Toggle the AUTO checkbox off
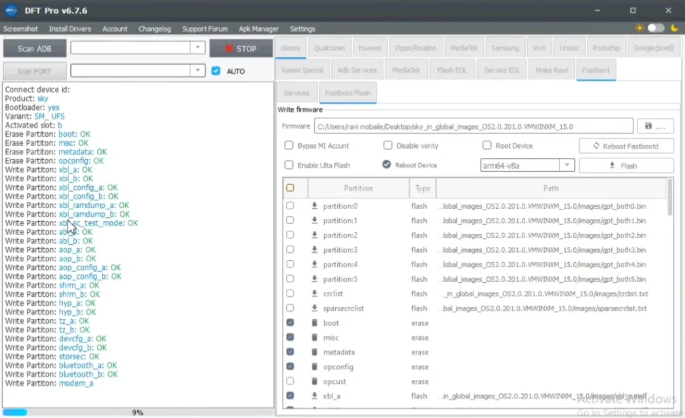Screen dimensions: 685x418 click(x=216, y=71)
